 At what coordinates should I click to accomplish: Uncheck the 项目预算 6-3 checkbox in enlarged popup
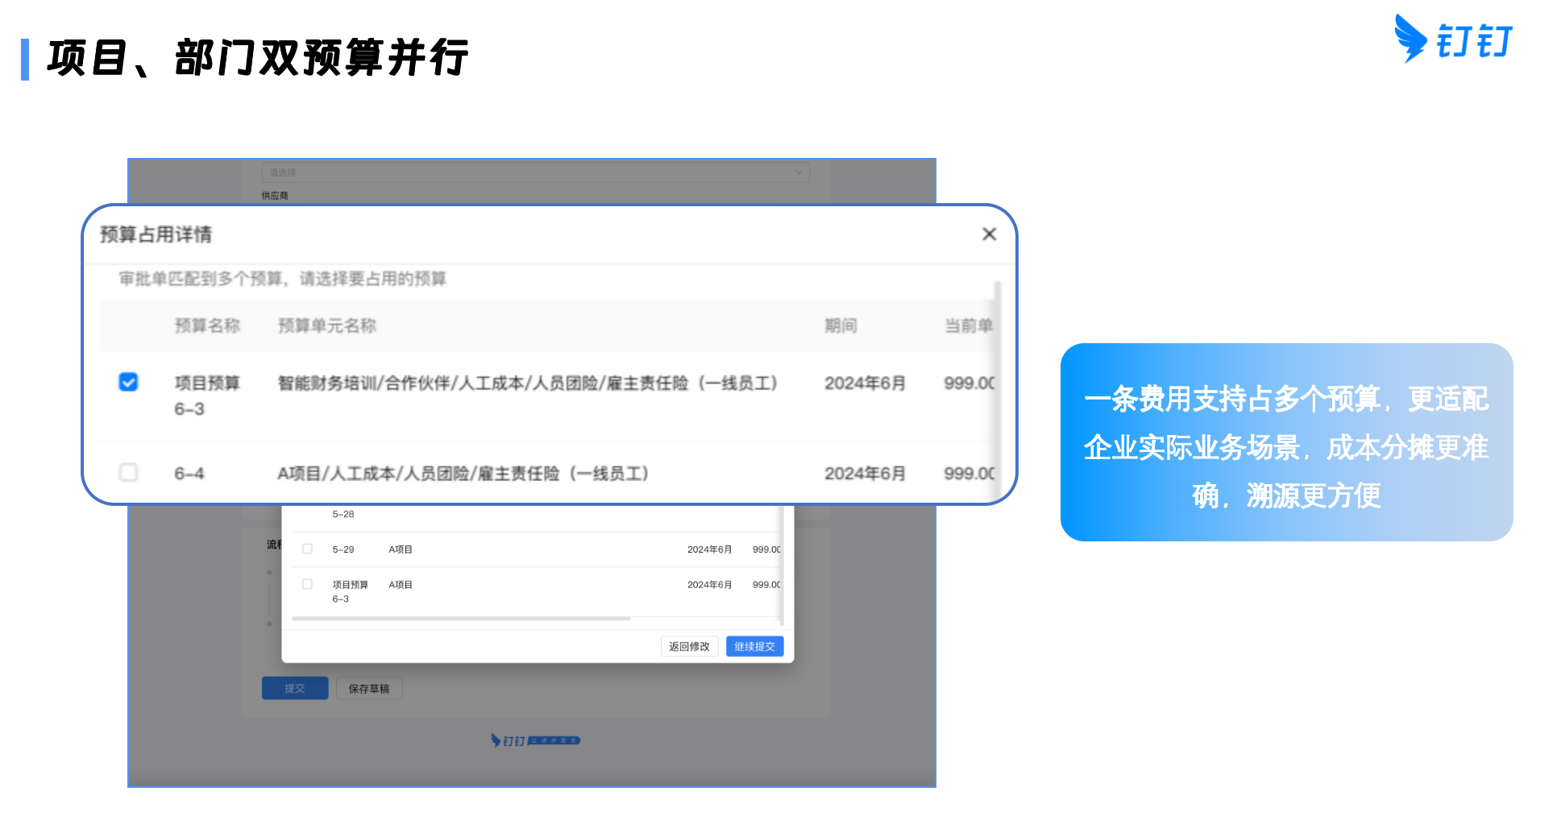(x=128, y=382)
